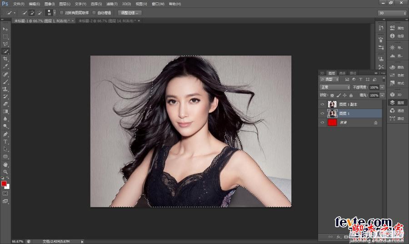Screen dimensions: 409x244
Task: Expand the status bar info arrow
Action: pyautogui.click(x=82, y=242)
